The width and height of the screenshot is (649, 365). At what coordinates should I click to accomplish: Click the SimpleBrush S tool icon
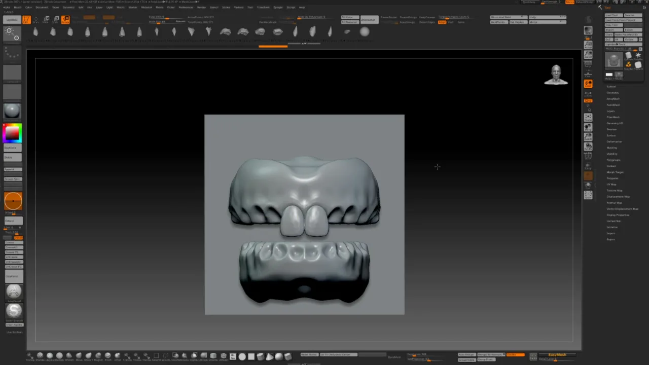[628, 64]
